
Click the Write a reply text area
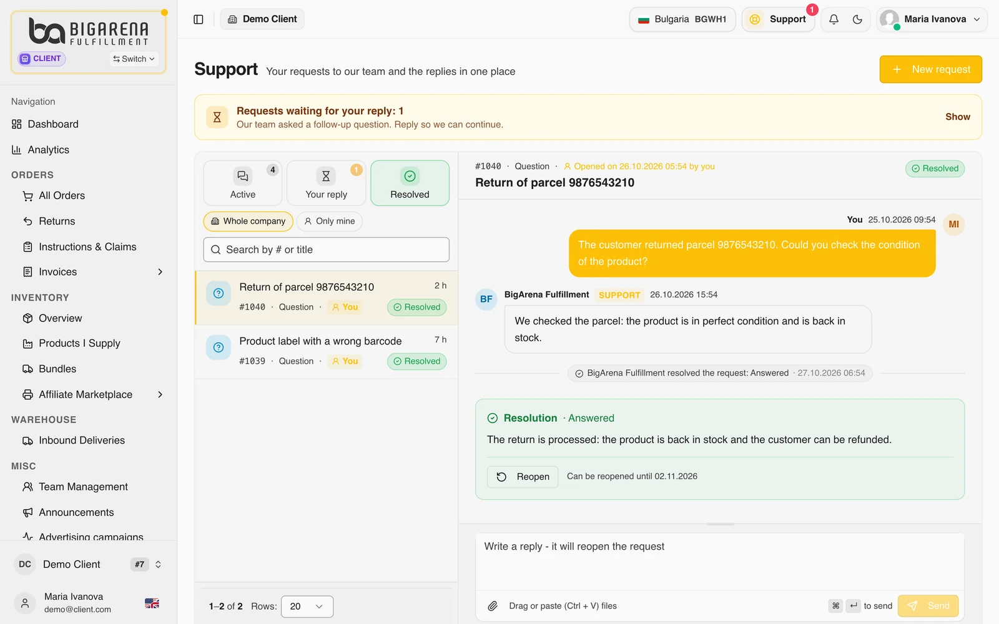720,562
